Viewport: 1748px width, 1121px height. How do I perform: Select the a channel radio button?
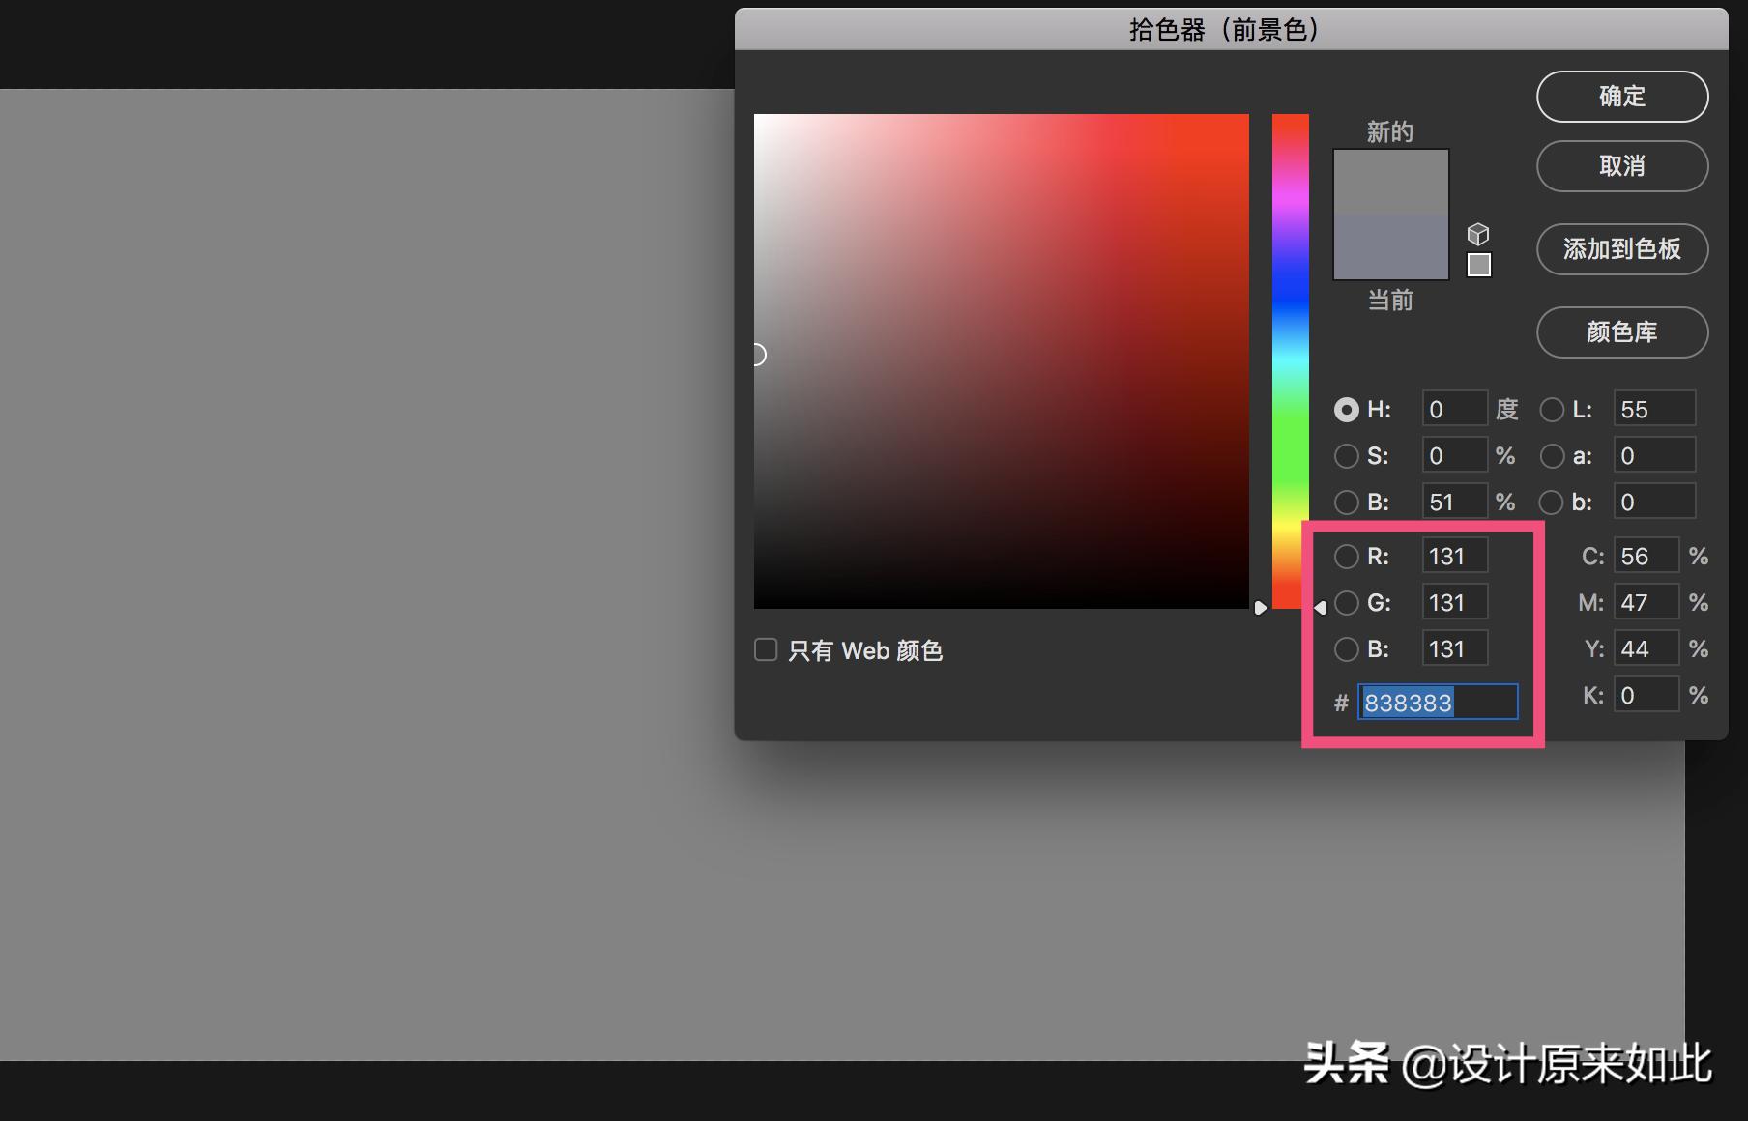pyautogui.click(x=1553, y=455)
